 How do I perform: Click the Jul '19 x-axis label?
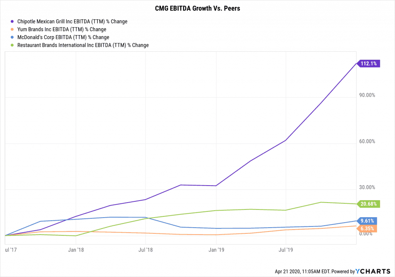click(286, 250)
